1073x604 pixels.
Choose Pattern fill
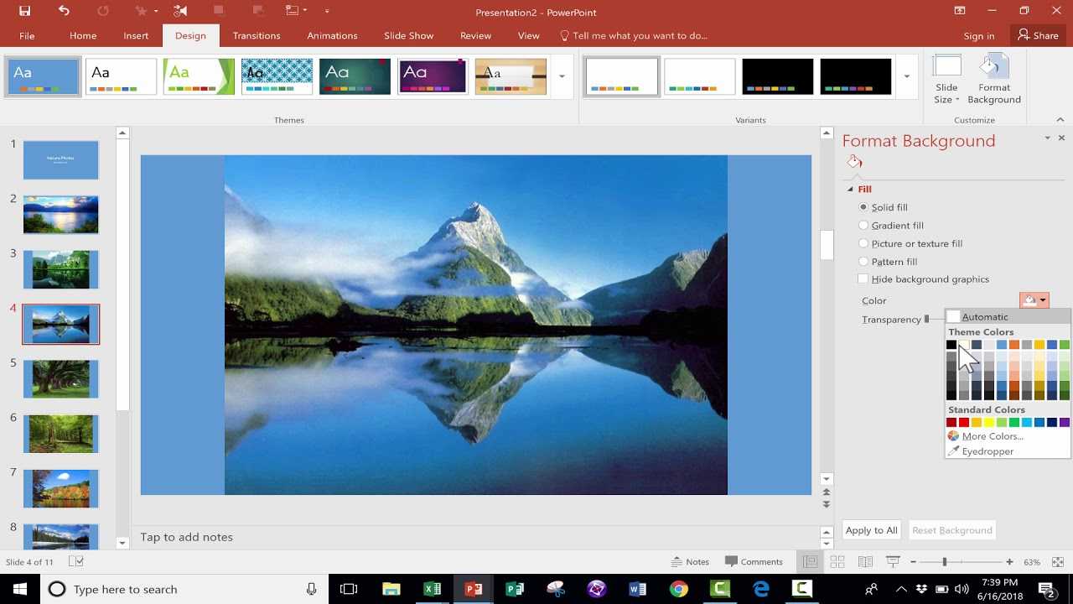click(863, 261)
